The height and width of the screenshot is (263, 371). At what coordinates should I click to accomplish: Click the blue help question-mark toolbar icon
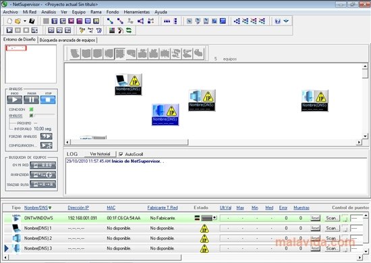(x=277, y=21)
